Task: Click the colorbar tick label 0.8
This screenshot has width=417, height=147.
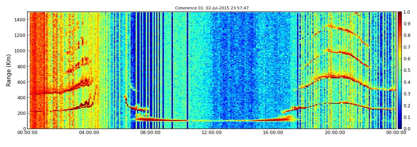Action: 407,35
